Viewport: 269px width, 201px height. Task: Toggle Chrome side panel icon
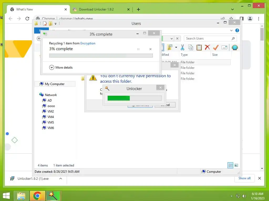point(242,19)
